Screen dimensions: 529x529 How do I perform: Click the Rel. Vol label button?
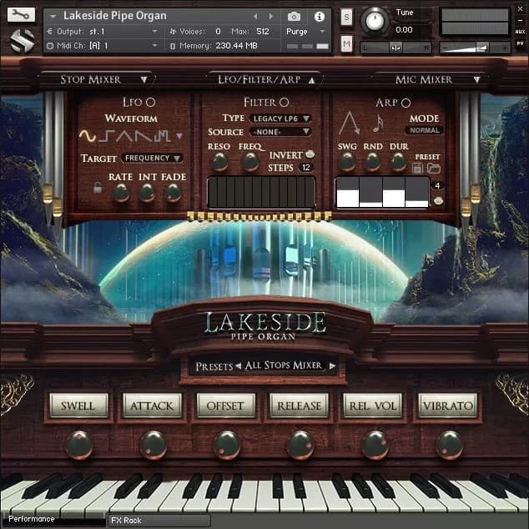pyautogui.click(x=373, y=406)
